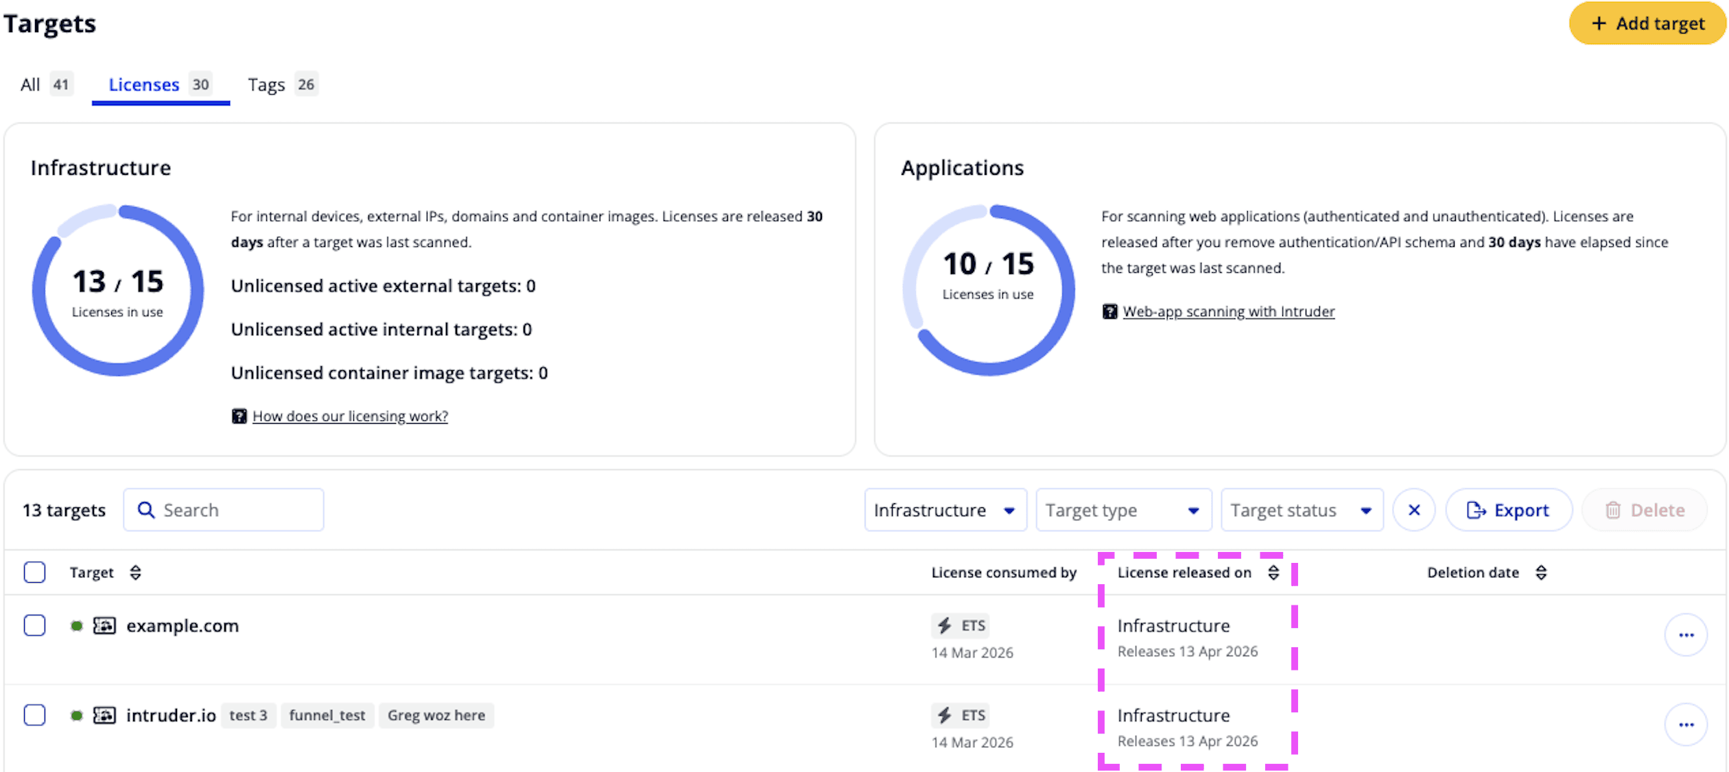Click the Export arrow icon

(x=1476, y=510)
